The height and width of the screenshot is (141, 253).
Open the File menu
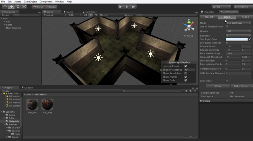pyautogui.click(x=3, y=2)
